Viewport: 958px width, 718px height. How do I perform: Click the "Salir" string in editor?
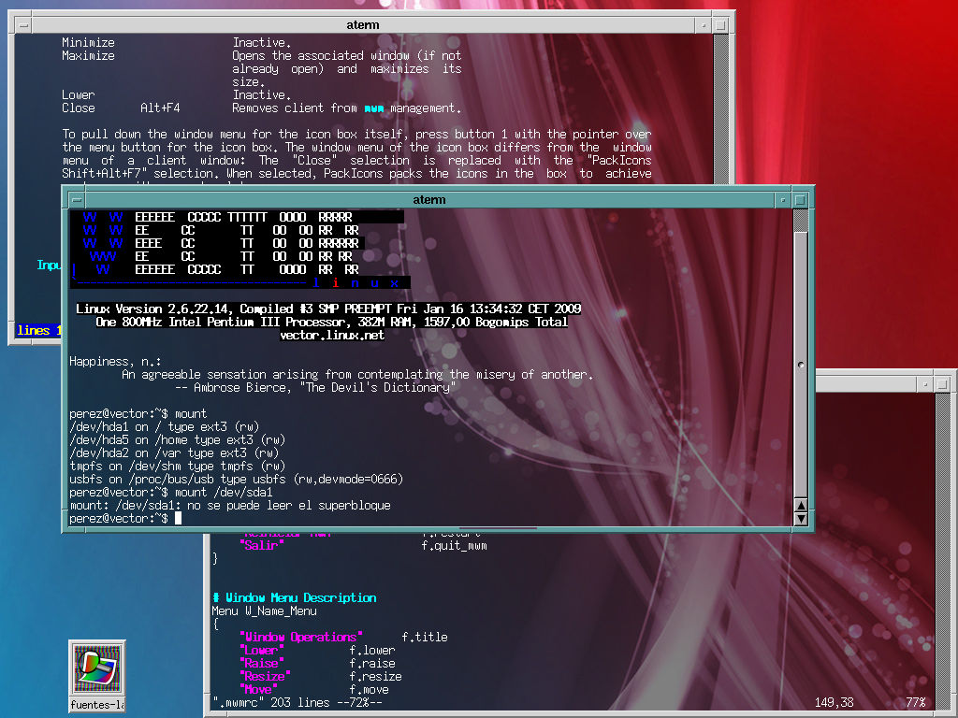pos(262,545)
